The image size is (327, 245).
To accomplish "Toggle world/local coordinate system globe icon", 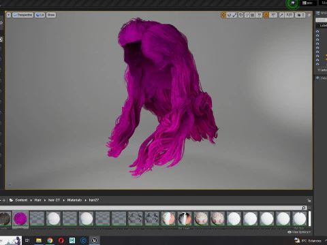I will click(241, 15).
